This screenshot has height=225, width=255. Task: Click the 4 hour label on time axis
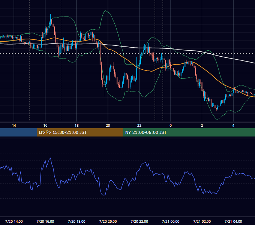click(233, 126)
